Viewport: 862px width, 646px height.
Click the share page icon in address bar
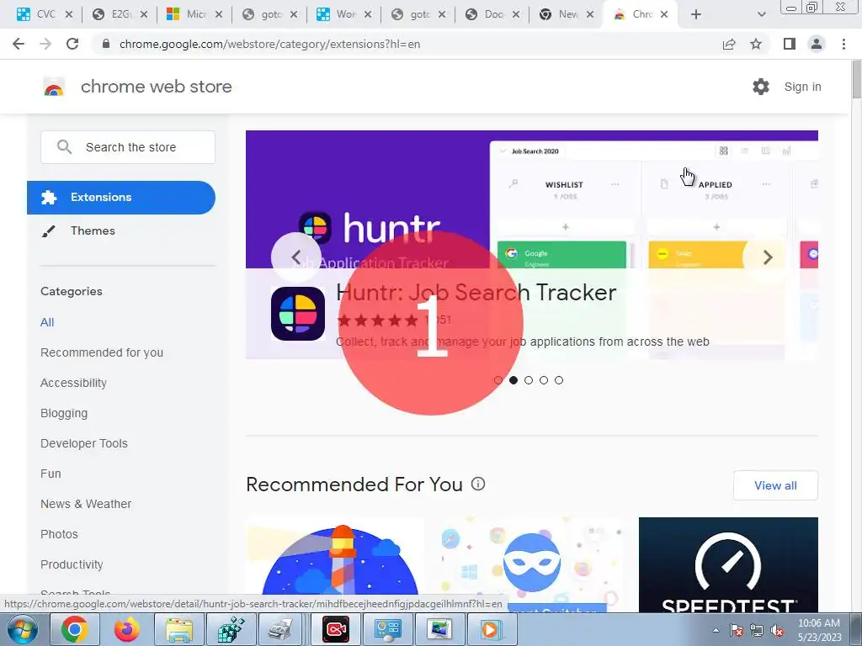[x=729, y=44]
